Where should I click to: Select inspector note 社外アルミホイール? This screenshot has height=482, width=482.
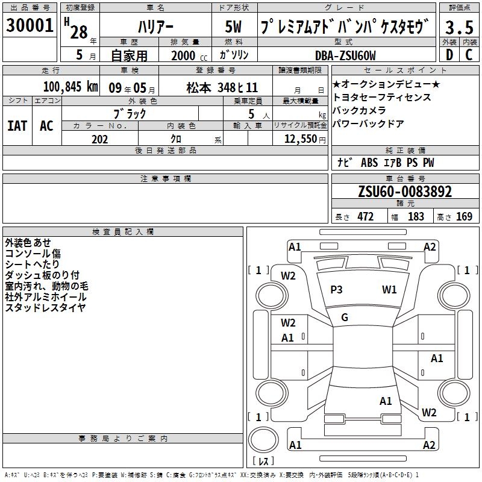[x=46, y=296]
